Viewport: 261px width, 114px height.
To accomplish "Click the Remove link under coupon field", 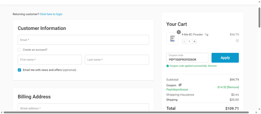I will tap(212, 66).
